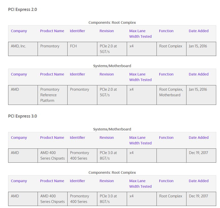This screenshot has height=208, width=220.
Task: Sort PCIe 3.0 Systems/Motherboard table by Date Added
Action: [198, 138]
